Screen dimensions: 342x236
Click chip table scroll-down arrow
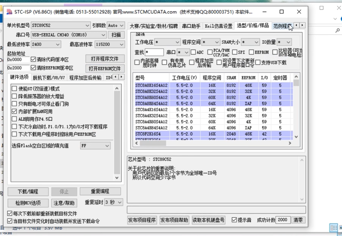click(x=296, y=137)
